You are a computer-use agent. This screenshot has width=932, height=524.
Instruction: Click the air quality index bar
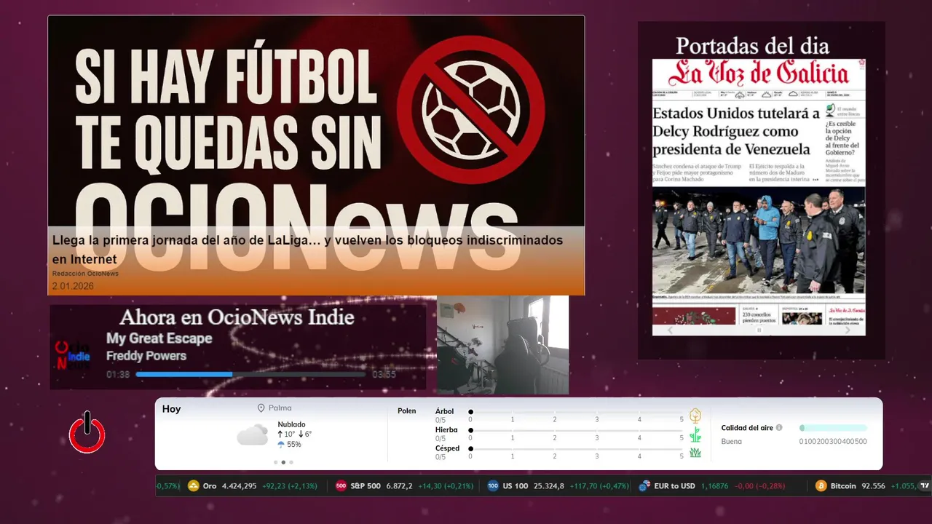click(833, 428)
